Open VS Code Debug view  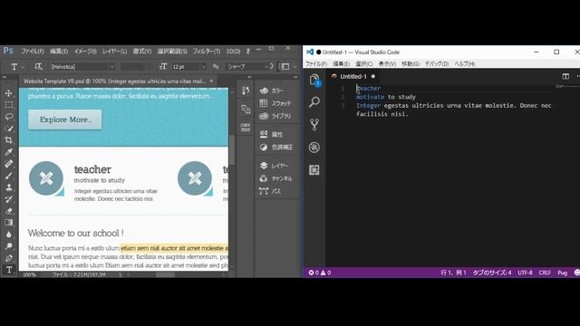tap(314, 147)
